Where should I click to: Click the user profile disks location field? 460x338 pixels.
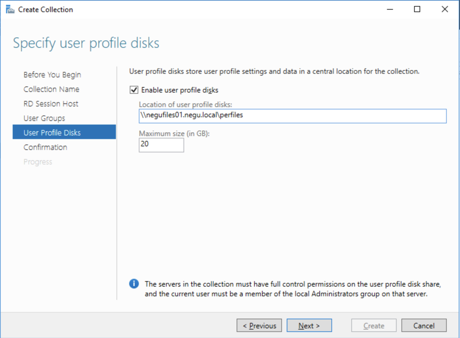click(x=292, y=116)
